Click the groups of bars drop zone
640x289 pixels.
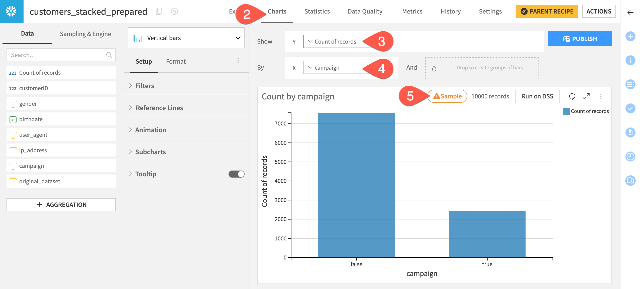[x=482, y=68]
